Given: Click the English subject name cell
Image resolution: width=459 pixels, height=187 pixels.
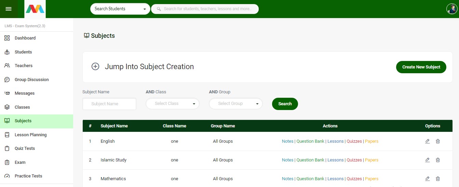Looking at the screenshot, I should pyautogui.click(x=108, y=141).
